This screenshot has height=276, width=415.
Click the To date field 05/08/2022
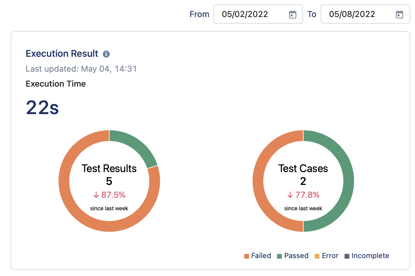(x=365, y=14)
